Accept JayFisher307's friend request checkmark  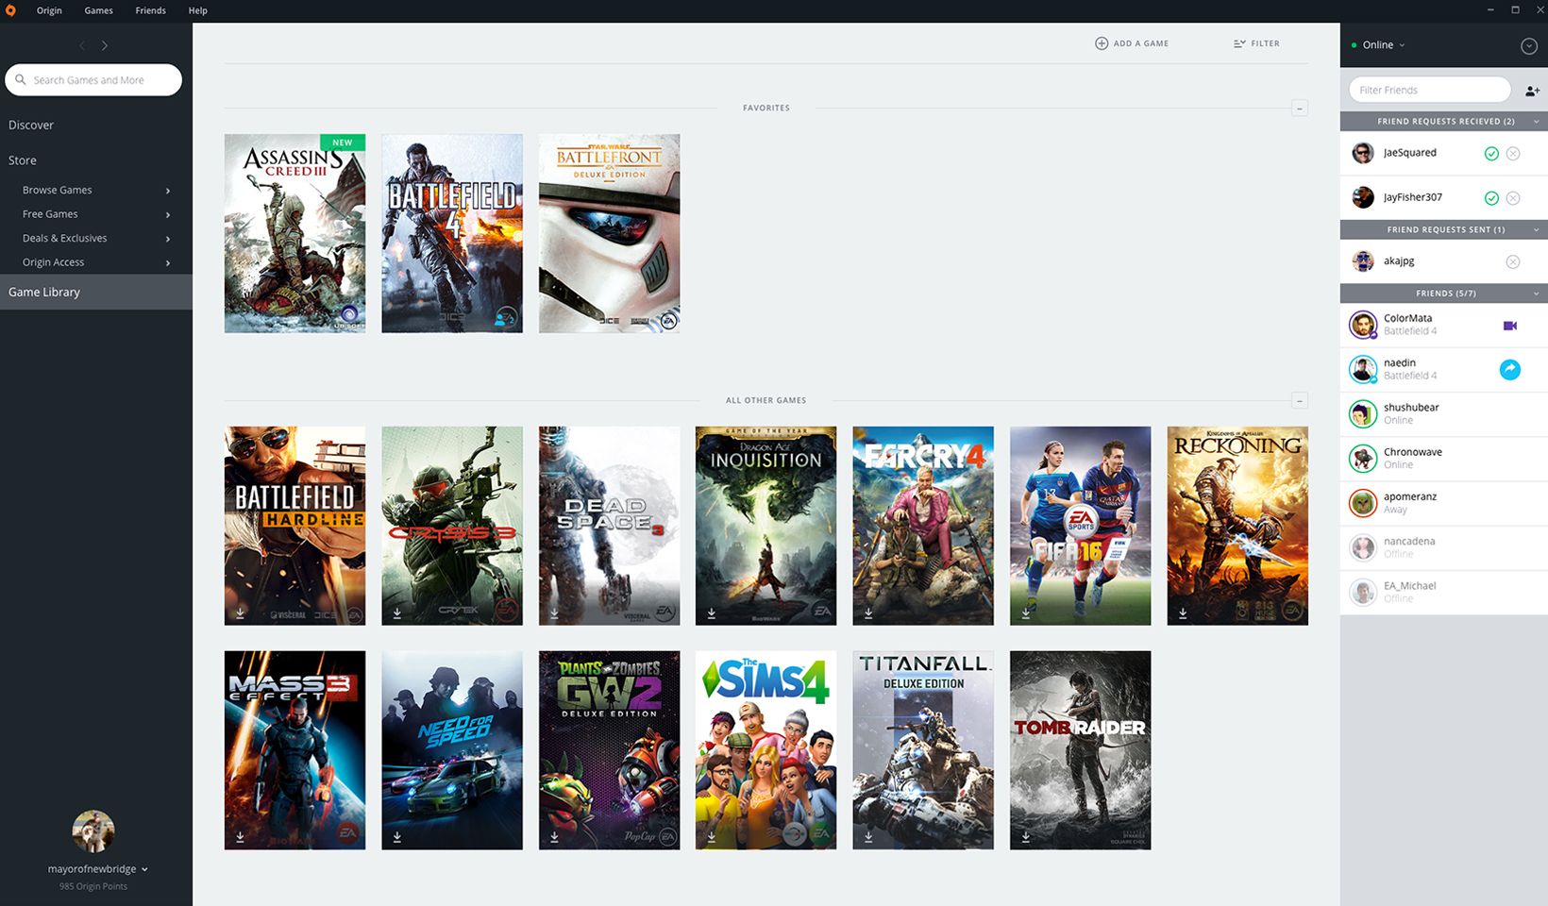click(1491, 198)
